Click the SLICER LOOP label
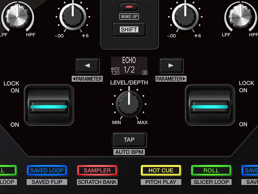The width and height of the screenshot is (258, 194). pos(211,182)
